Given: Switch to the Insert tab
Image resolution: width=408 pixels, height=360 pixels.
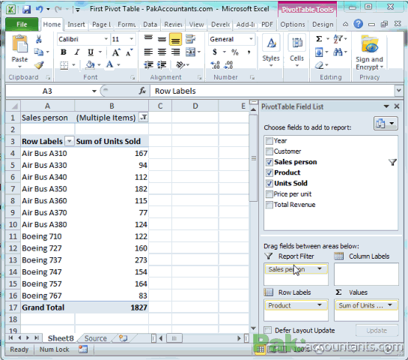Looking at the screenshot, I should click(x=76, y=25).
